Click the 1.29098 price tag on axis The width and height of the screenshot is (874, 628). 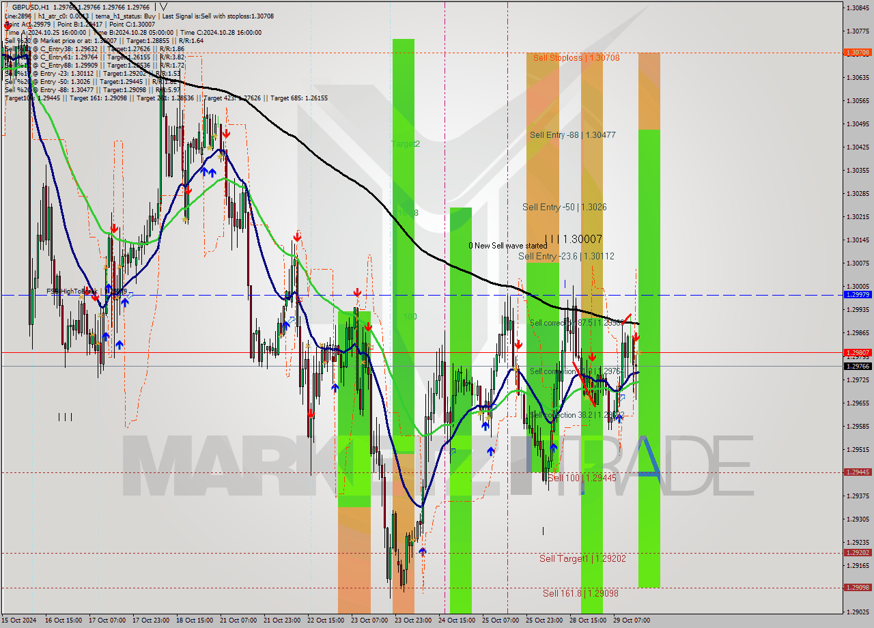[x=857, y=588]
